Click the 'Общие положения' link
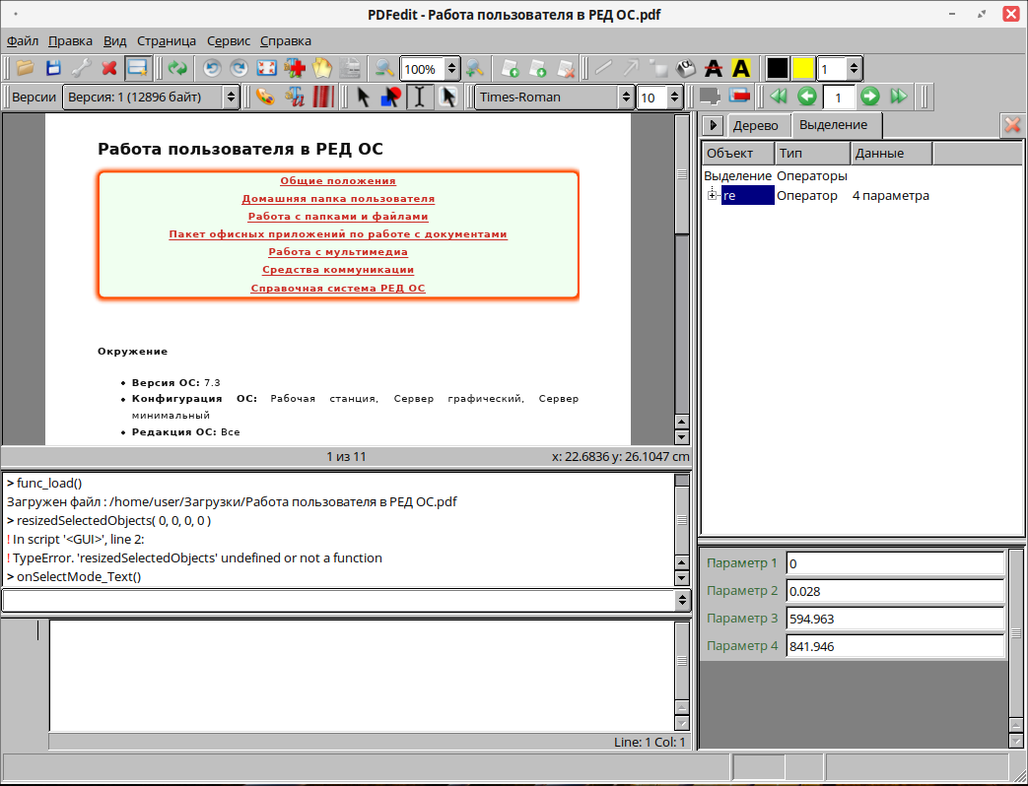The width and height of the screenshot is (1028, 786). pos(337,181)
